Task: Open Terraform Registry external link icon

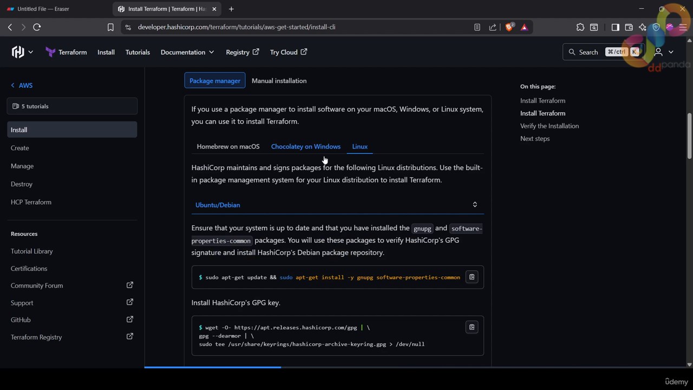Action: [x=130, y=336]
